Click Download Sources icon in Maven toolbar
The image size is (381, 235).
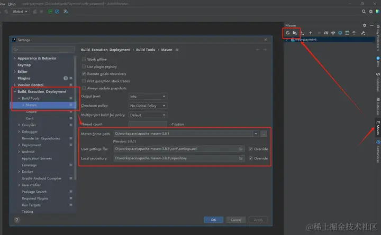click(x=302, y=33)
